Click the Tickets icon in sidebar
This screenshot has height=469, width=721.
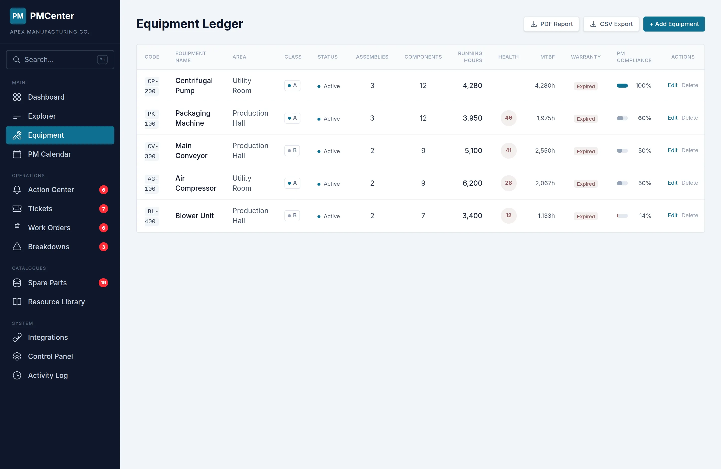[17, 209]
